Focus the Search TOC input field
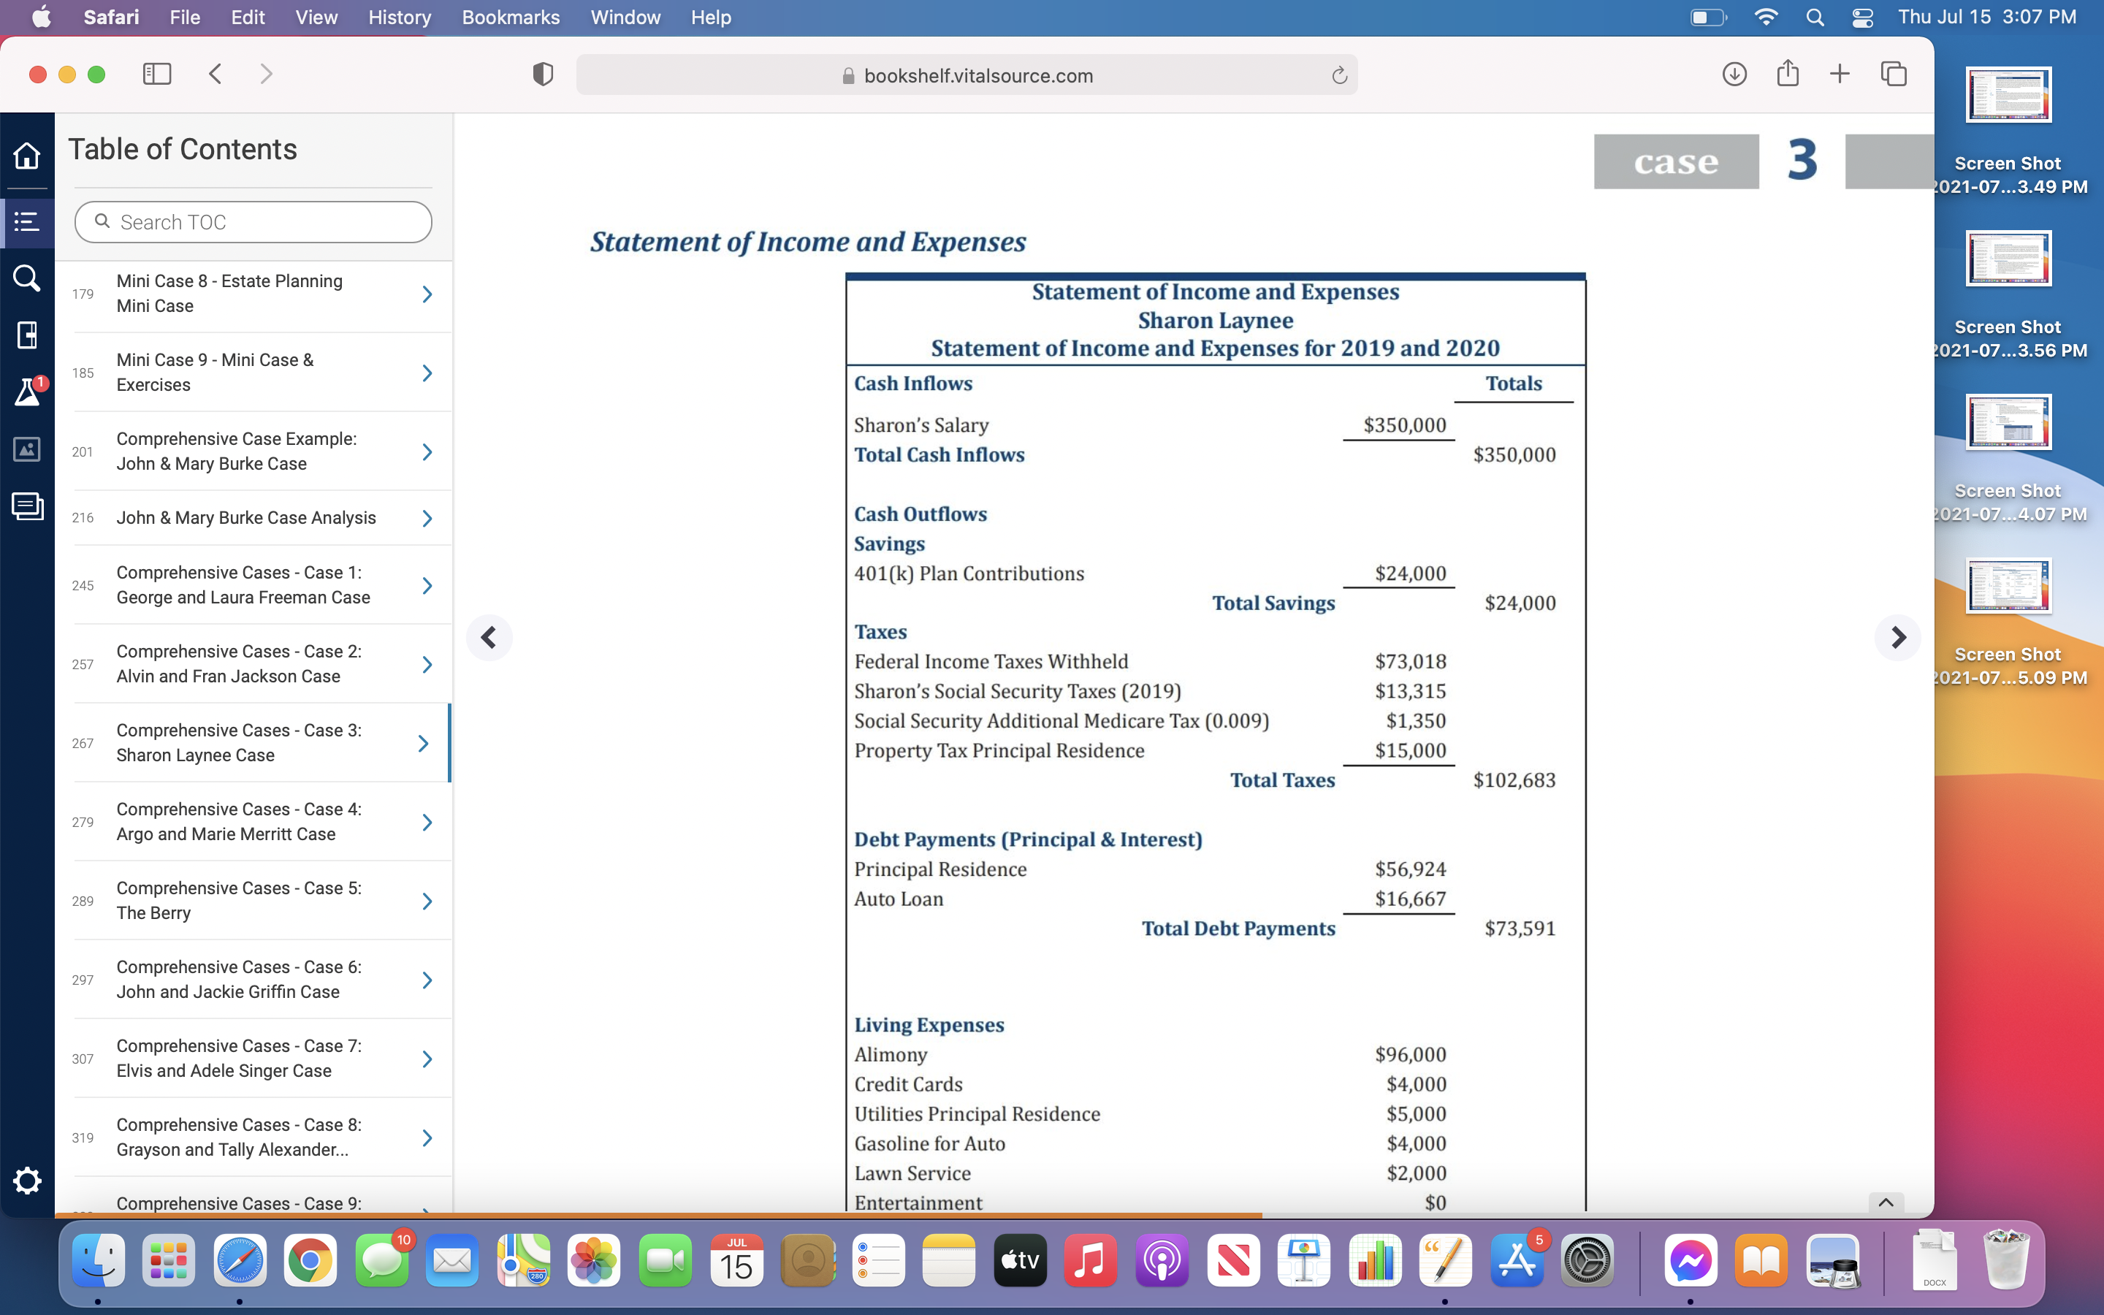 pos(253,222)
